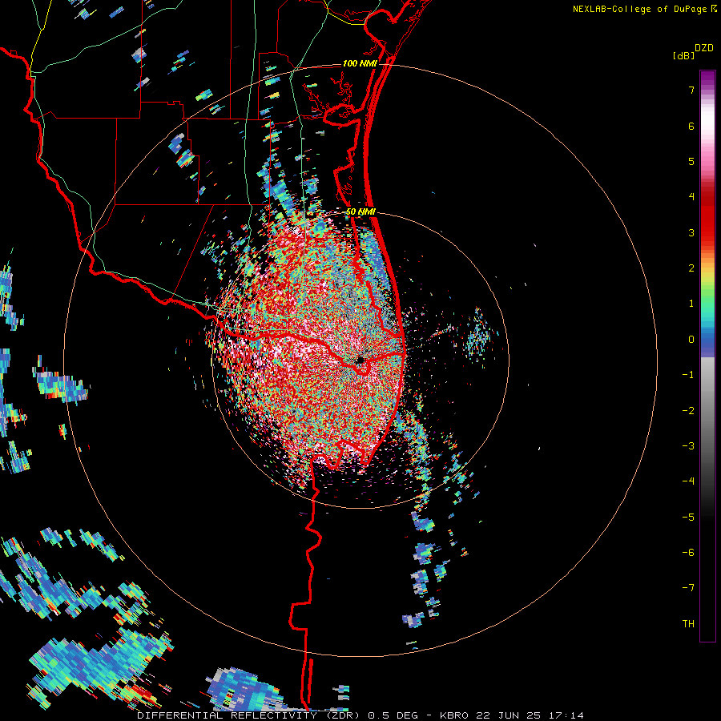721x721 pixels.
Task: Click the TH label on the color scale
Action: [x=688, y=624]
